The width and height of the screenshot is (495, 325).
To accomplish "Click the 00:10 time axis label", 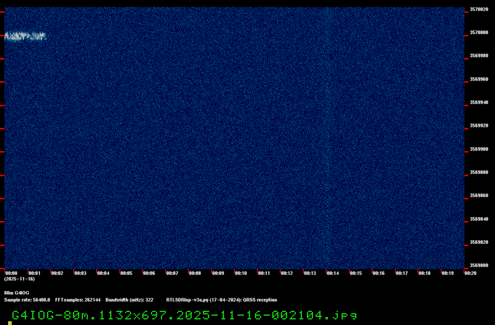I will [241, 273].
